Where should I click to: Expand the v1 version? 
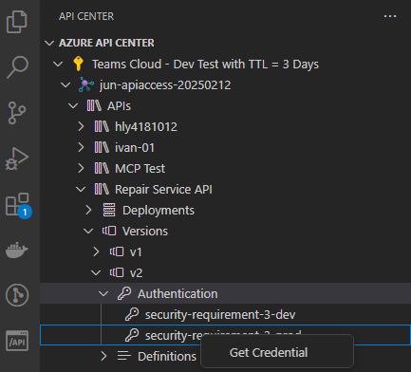click(96, 251)
